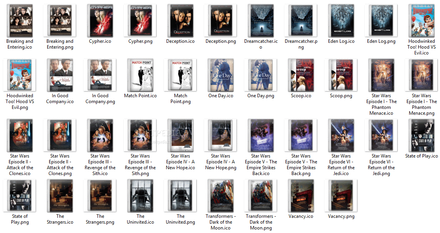
Task: Select Star Wars Phantom Menace.png icon
Action: tap(421, 75)
